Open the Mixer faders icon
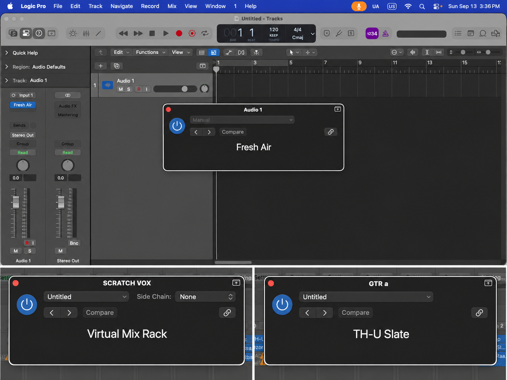Viewport: 507px width, 380px height. pos(86,33)
